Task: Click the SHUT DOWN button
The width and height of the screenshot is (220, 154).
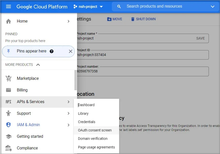Action: [143, 19]
